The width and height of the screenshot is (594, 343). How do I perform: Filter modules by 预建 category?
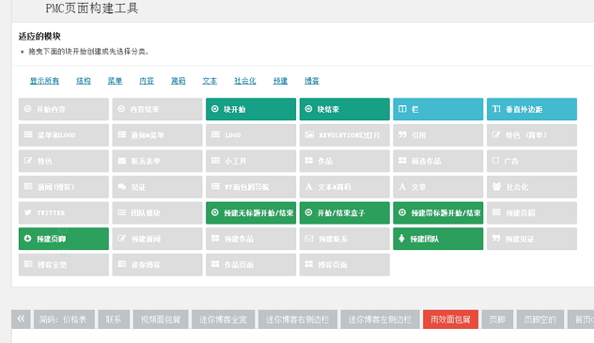280,81
